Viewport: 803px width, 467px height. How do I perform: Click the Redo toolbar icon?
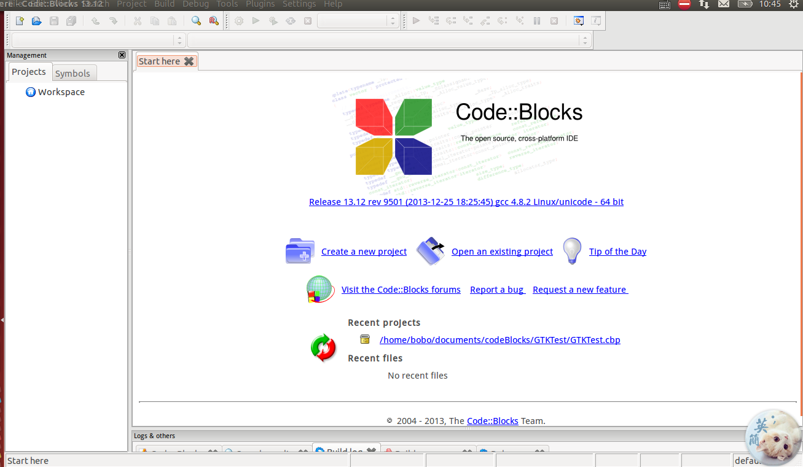(113, 21)
